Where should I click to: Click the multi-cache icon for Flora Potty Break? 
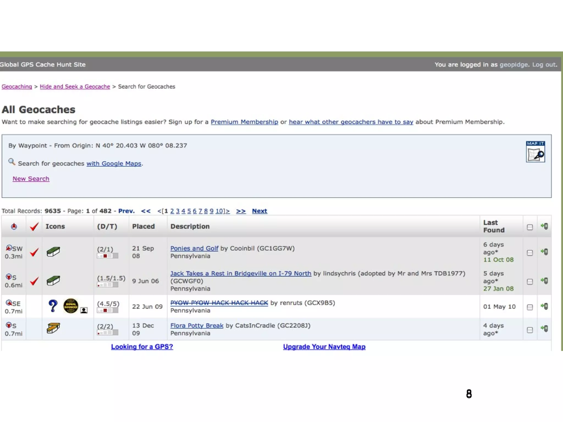pyautogui.click(x=53, y=328)
